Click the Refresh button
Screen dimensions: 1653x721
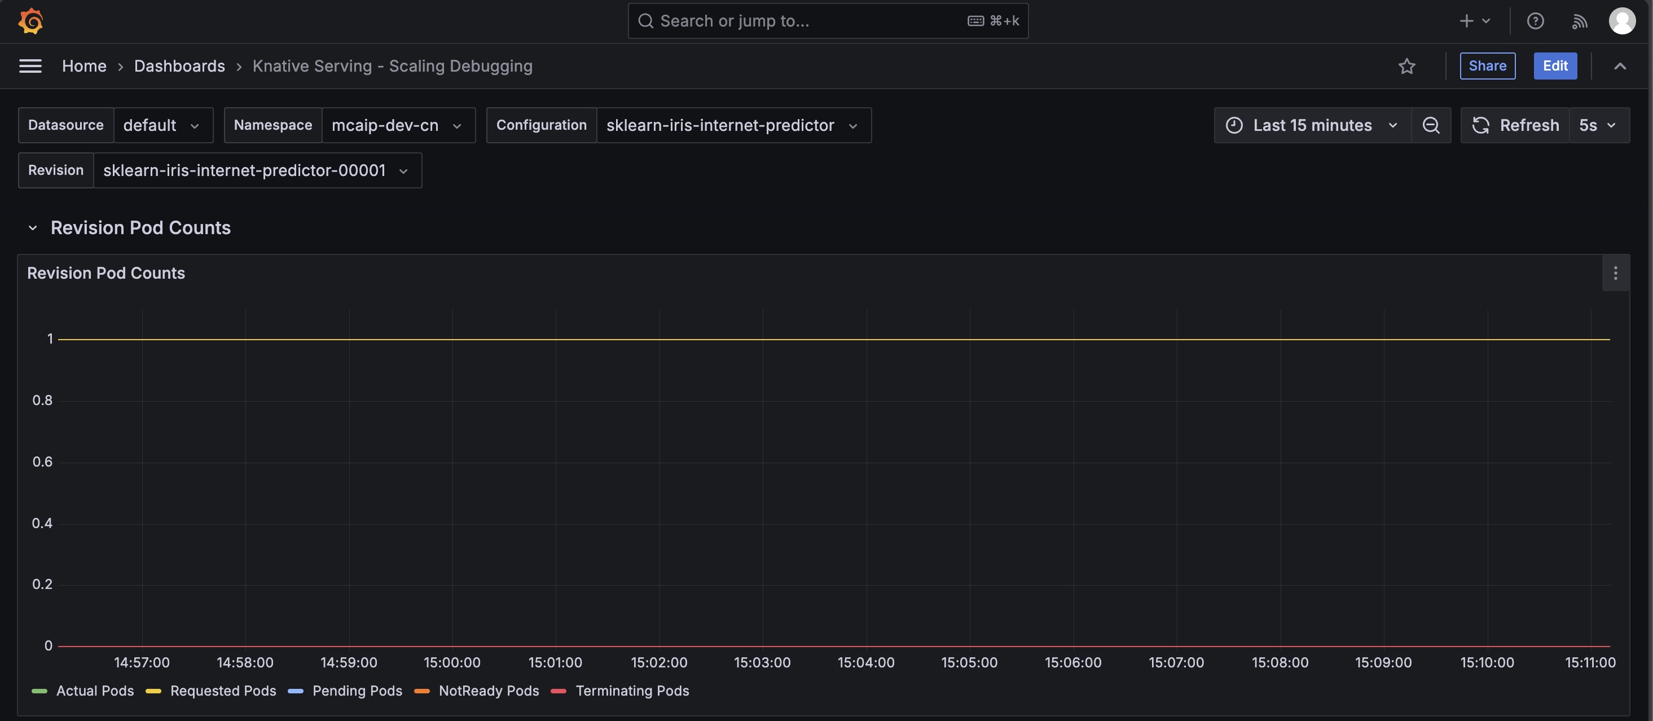click(1515, 125)
